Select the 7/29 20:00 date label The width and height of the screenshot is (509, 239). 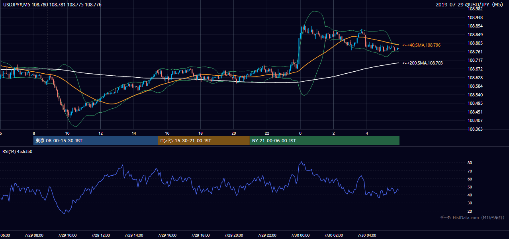(x=234, y=235)
